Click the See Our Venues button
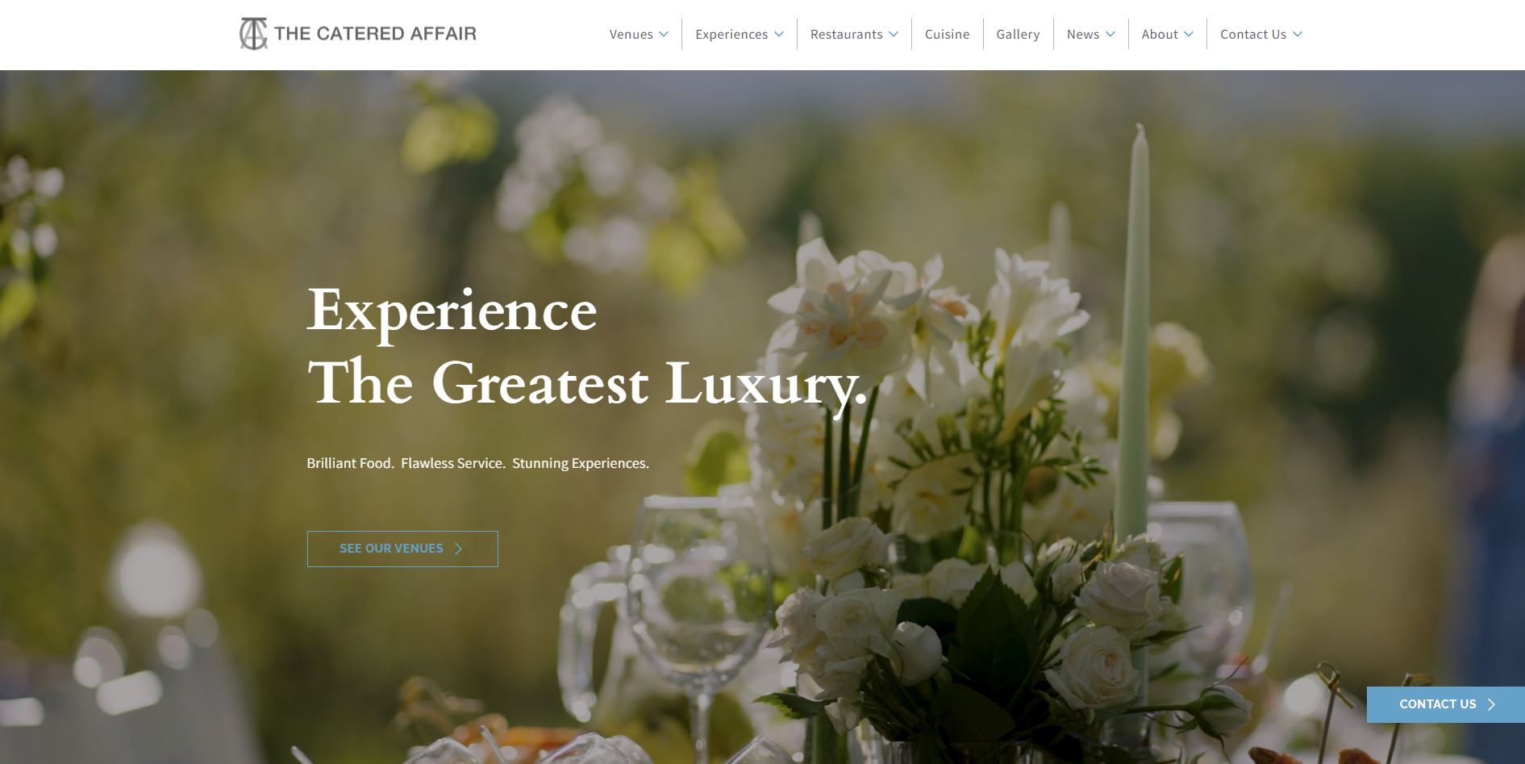The height and width of the screenshot is (764, 1525). click(x=402, y=549)
